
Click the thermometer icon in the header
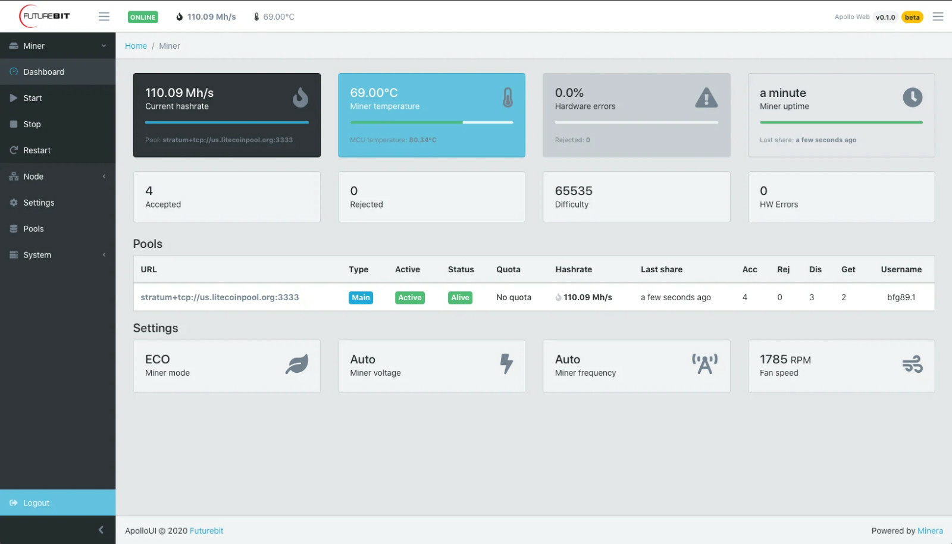(256, 17)
